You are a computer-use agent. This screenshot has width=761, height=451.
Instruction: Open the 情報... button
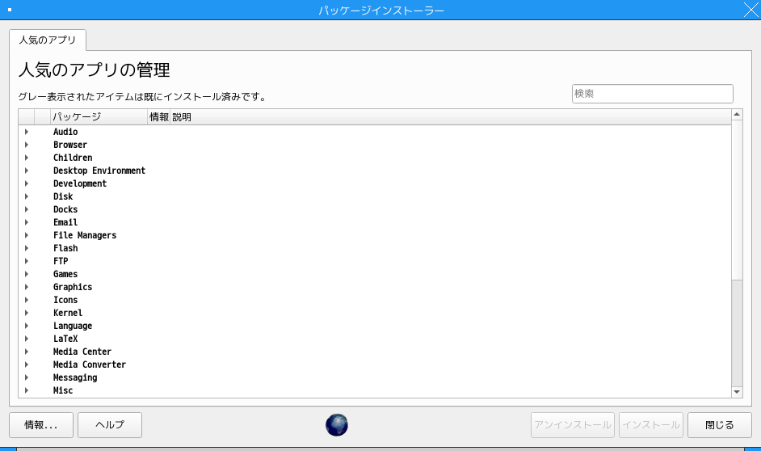[x=41, y=425]
